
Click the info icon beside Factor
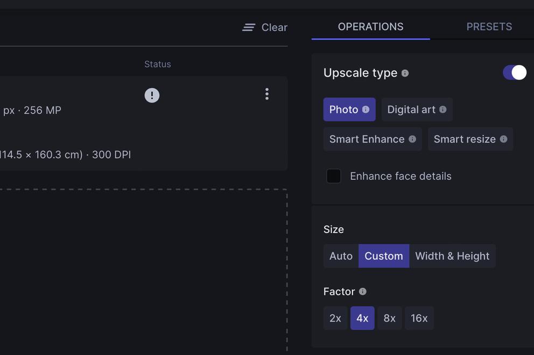point(362,292)
